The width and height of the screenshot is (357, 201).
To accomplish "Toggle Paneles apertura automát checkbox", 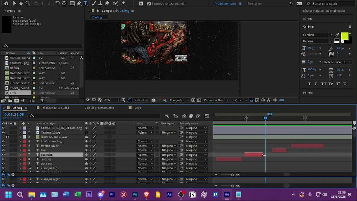I will (x=149, y=4).
